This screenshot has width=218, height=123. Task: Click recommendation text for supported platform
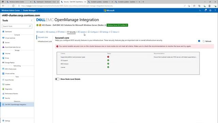[x=175, y=57]
